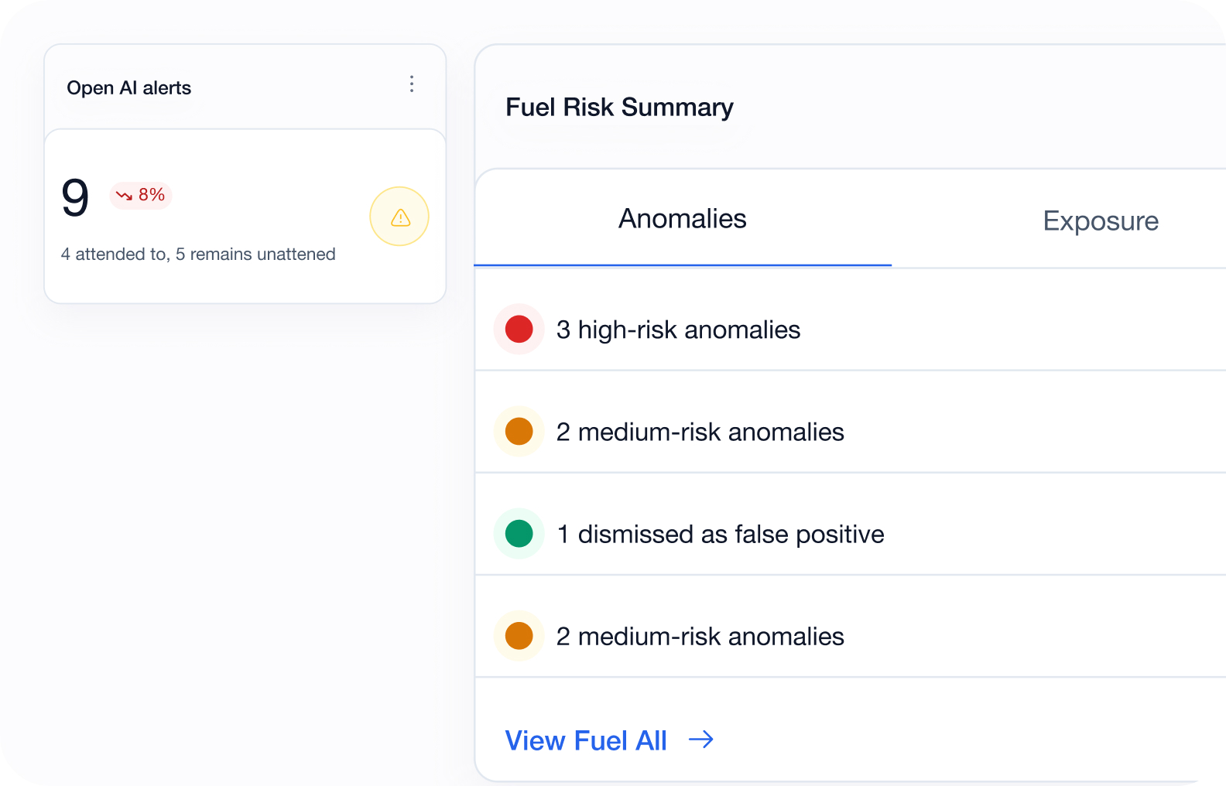Screen dimensions: 1226x786
Task: Click the 4 attended to, 5 remains unattened text
Action: pos(198,255)
